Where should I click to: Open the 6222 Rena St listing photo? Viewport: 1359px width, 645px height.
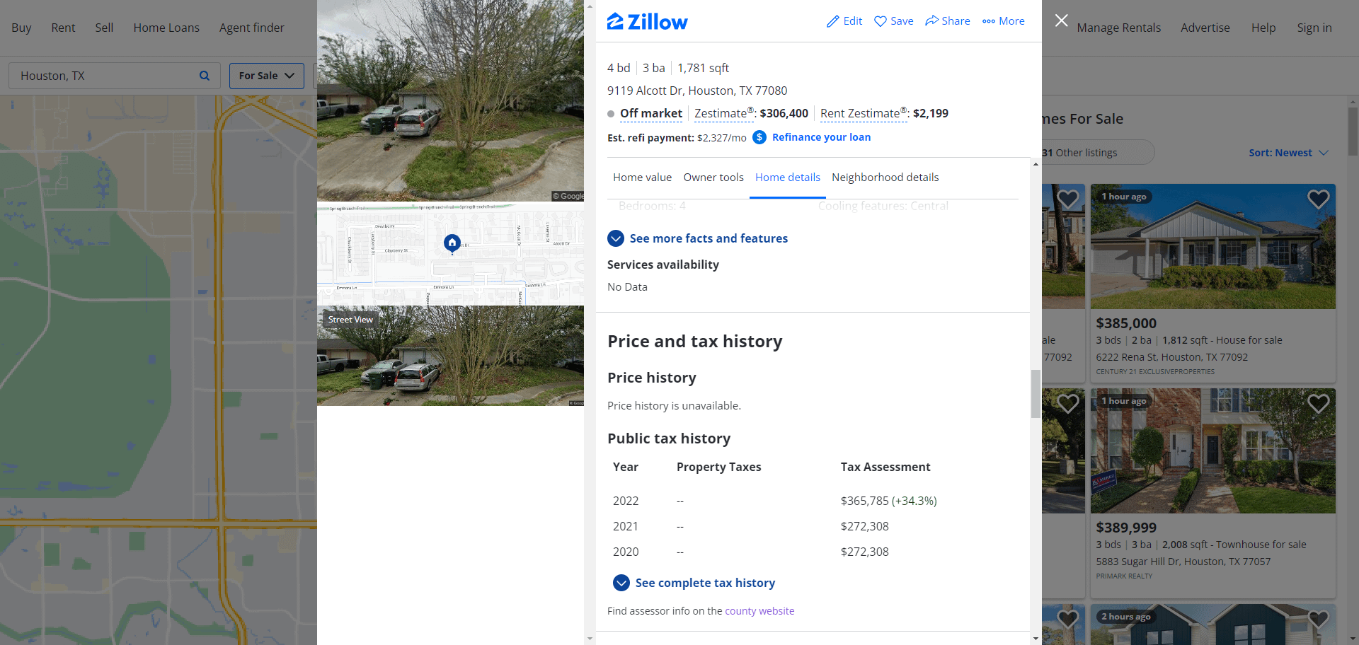(1212, 247)
